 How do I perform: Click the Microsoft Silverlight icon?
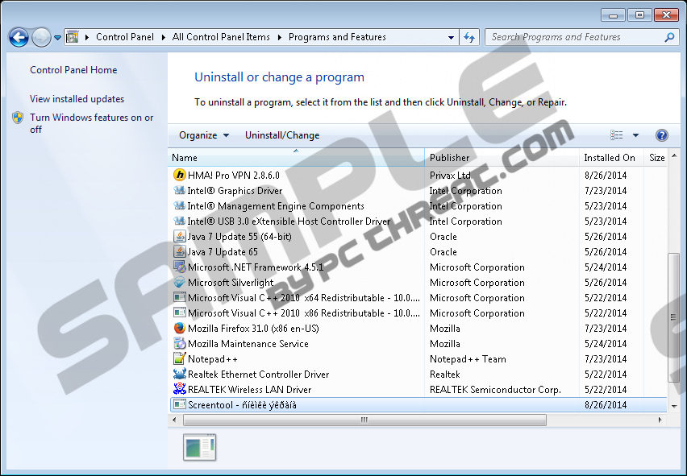[x=180, y=283]
